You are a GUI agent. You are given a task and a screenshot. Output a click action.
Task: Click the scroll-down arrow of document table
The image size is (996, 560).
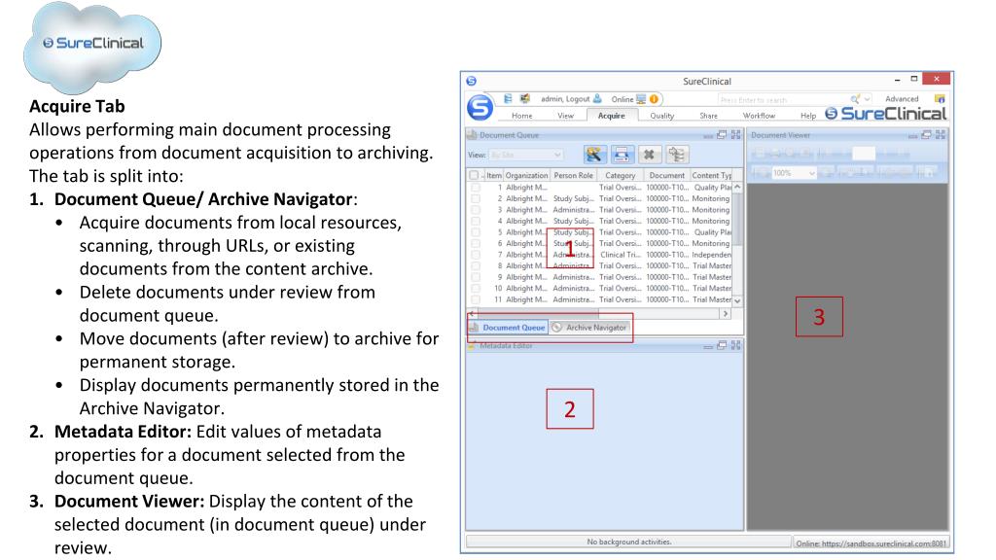click(737, 300)
